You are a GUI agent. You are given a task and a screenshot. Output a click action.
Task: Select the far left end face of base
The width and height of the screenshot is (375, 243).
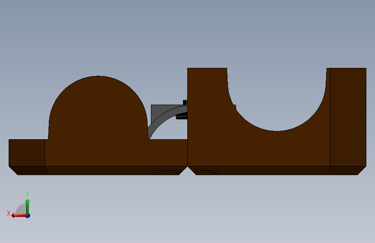click(x=27, y=153)
